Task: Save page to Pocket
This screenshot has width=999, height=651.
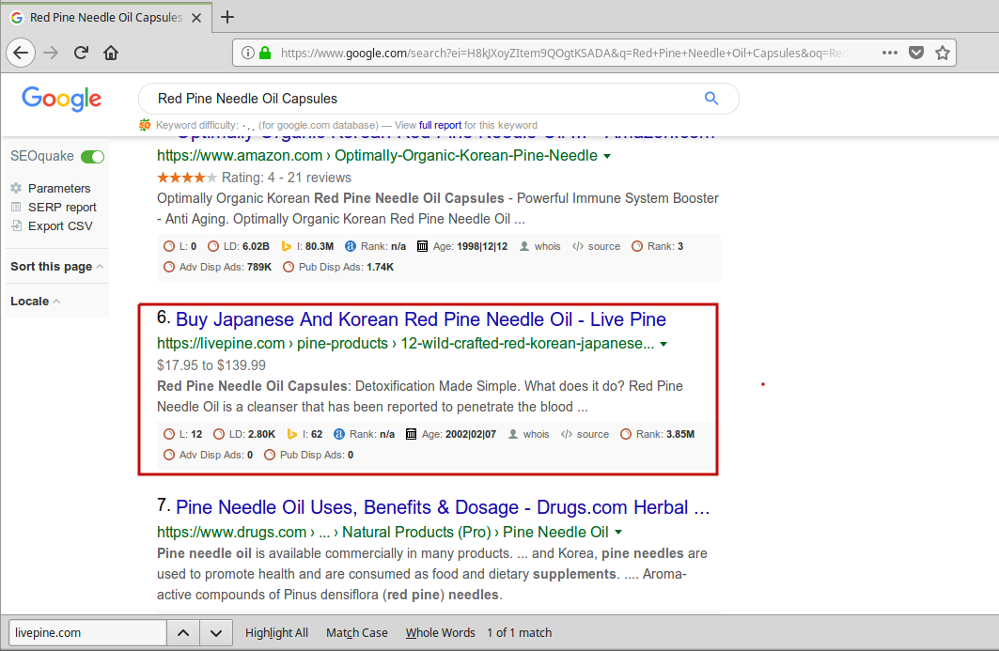Action: click(x=916, y=53)
